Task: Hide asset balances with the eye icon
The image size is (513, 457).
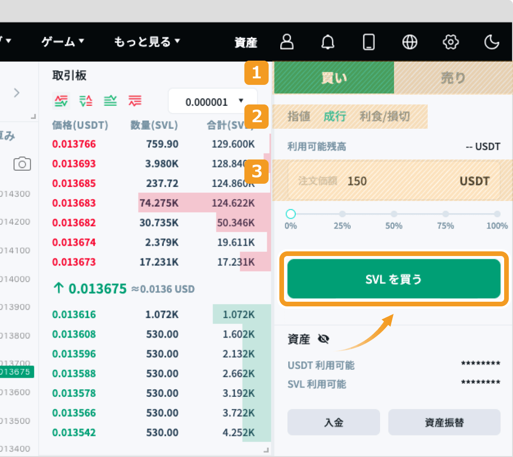Action: (324, 339)
